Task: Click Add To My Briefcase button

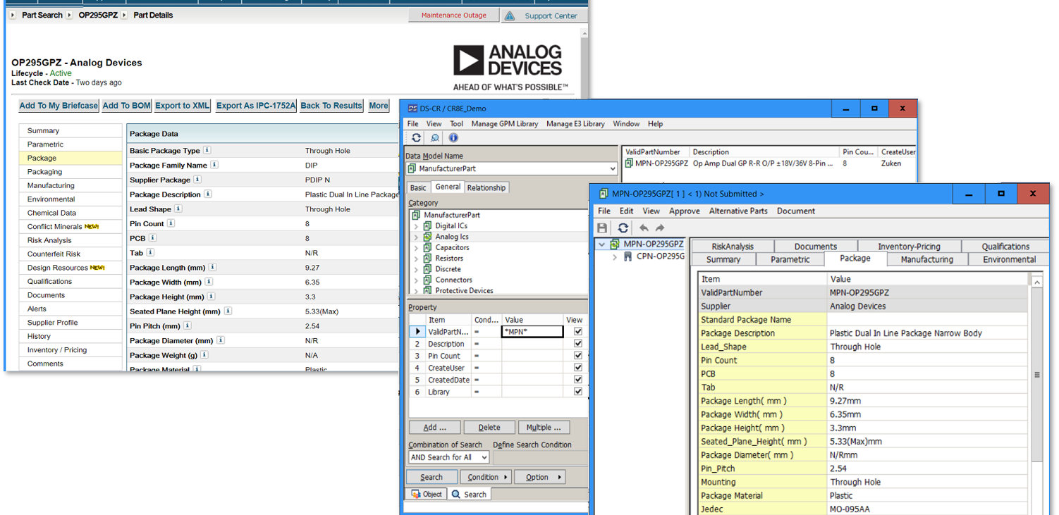Action: pos(59,106)
